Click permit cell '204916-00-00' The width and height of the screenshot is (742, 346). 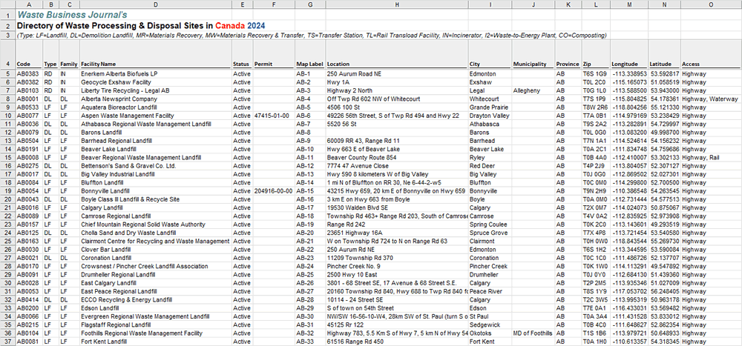pyautogui.click(x=274, y=191)
